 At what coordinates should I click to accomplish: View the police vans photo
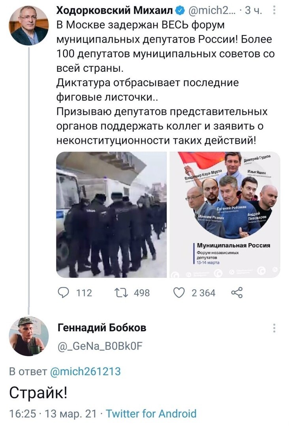pos(111,215)
